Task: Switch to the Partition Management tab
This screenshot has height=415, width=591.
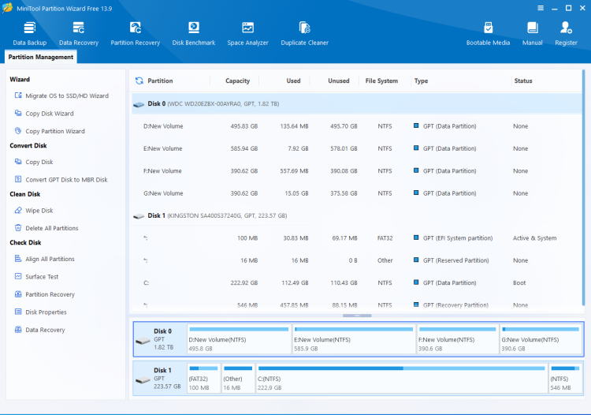Action: (x=41, y=57)
